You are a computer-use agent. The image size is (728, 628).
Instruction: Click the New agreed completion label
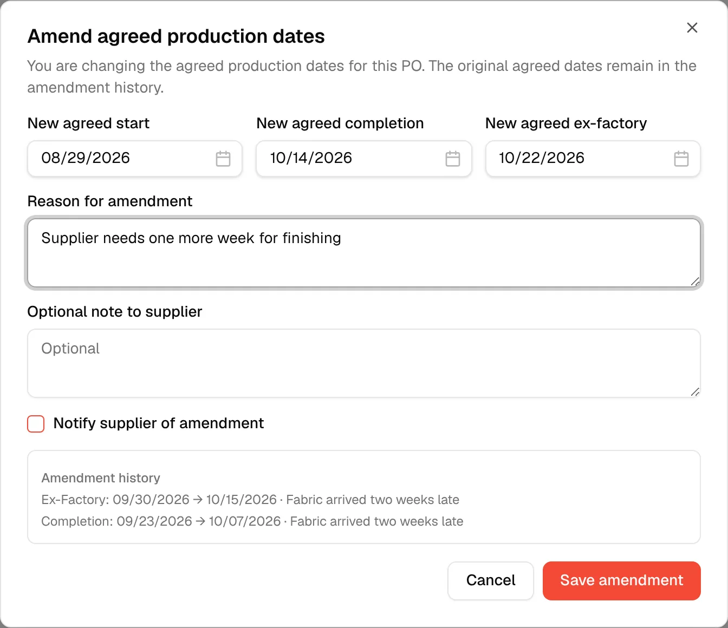point(340,123)
